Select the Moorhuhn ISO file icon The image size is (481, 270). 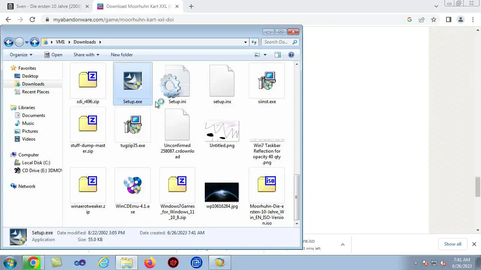(x=267, y=184)
